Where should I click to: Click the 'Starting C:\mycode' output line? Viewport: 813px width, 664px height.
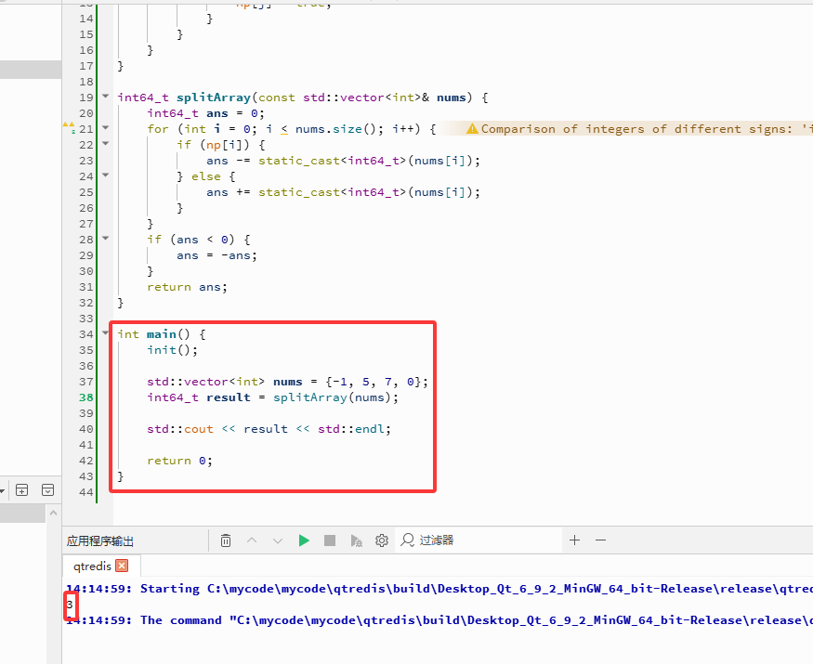[439, 589]
